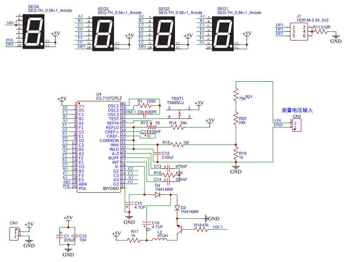Click the Chinese label 测量电压输入
The image size is (346, 262).
coord(297,110)
